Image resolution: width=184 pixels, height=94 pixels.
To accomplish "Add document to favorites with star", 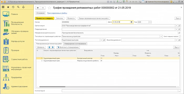I will (x=49, y=8).
